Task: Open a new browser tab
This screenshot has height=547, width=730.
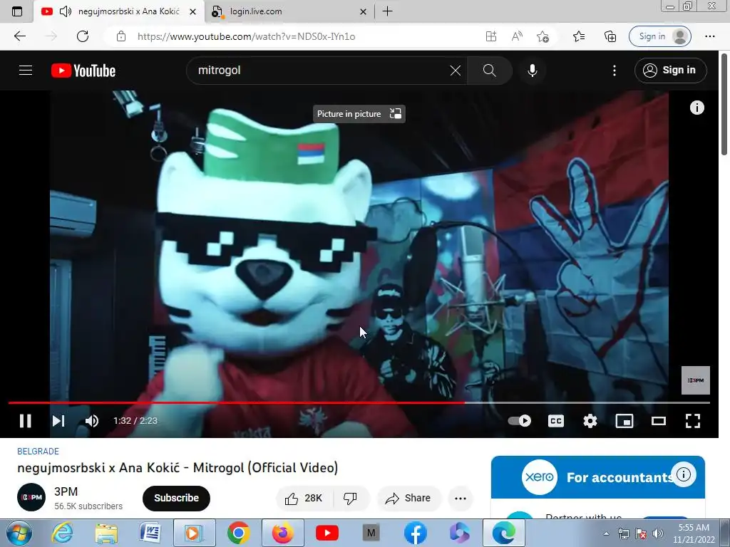Action: tap(387, 11)
